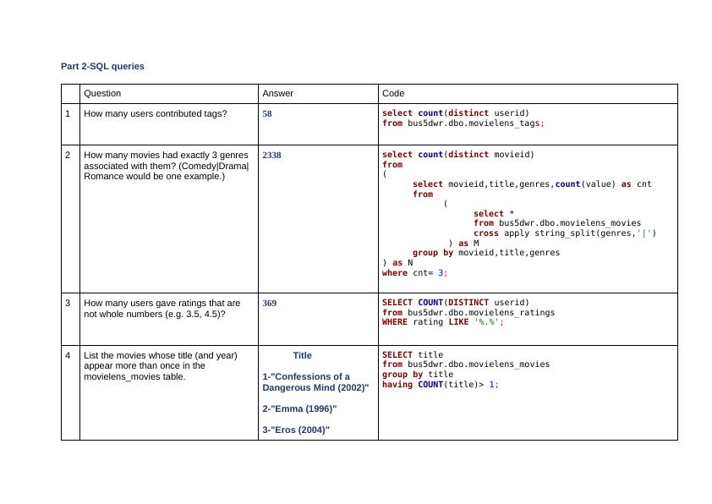Click the question about non-whole-number ratings
Image resolution: width=712 pixels, height=504 pixels.
[x=162, y=308]
